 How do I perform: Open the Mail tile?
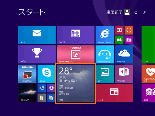coord(37,35)
